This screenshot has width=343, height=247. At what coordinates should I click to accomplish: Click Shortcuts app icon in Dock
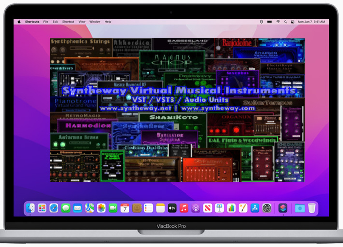[x=283, y=208]
